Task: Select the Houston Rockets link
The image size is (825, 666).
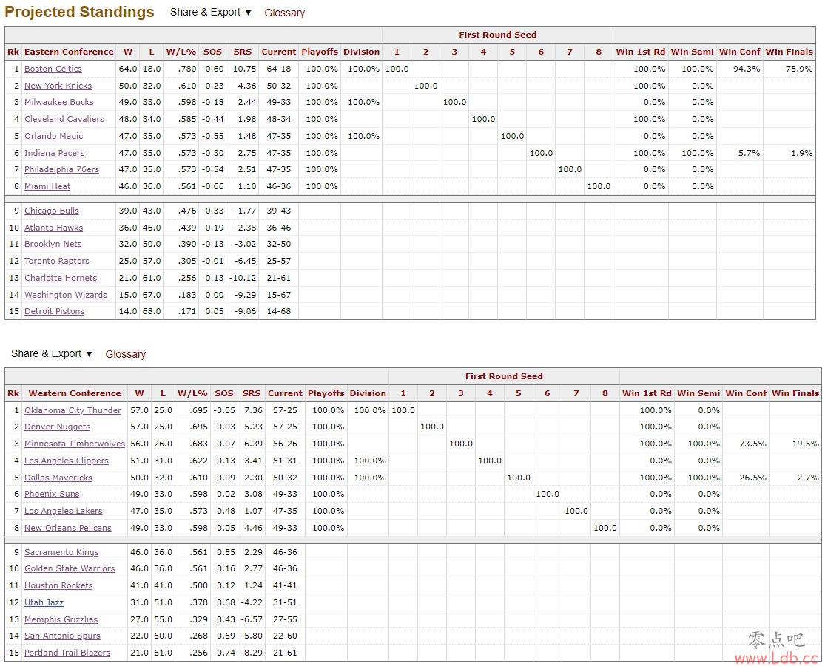Action: click(x=58, y=585)
